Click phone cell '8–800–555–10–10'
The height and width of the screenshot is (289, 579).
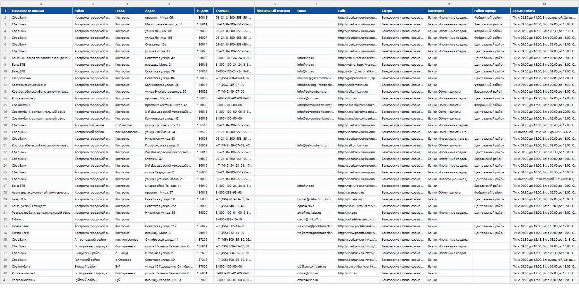pyautogui.click(x=234, y=219)
